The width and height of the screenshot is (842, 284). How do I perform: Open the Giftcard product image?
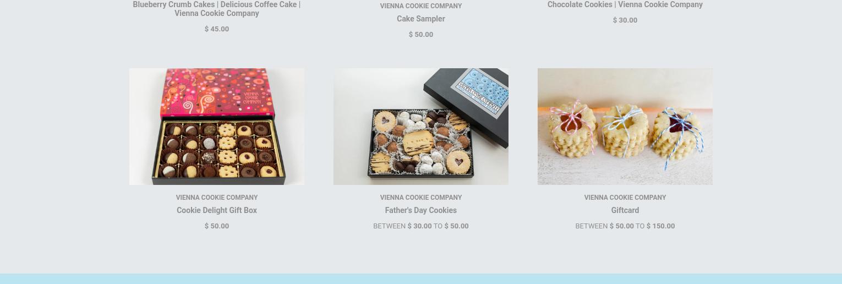coord(625,127)
